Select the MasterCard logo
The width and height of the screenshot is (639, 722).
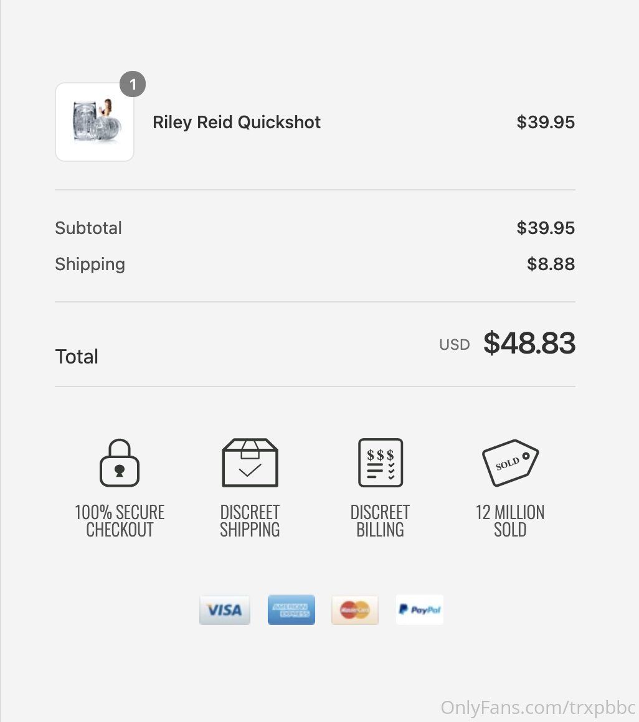tap(355, 610)
